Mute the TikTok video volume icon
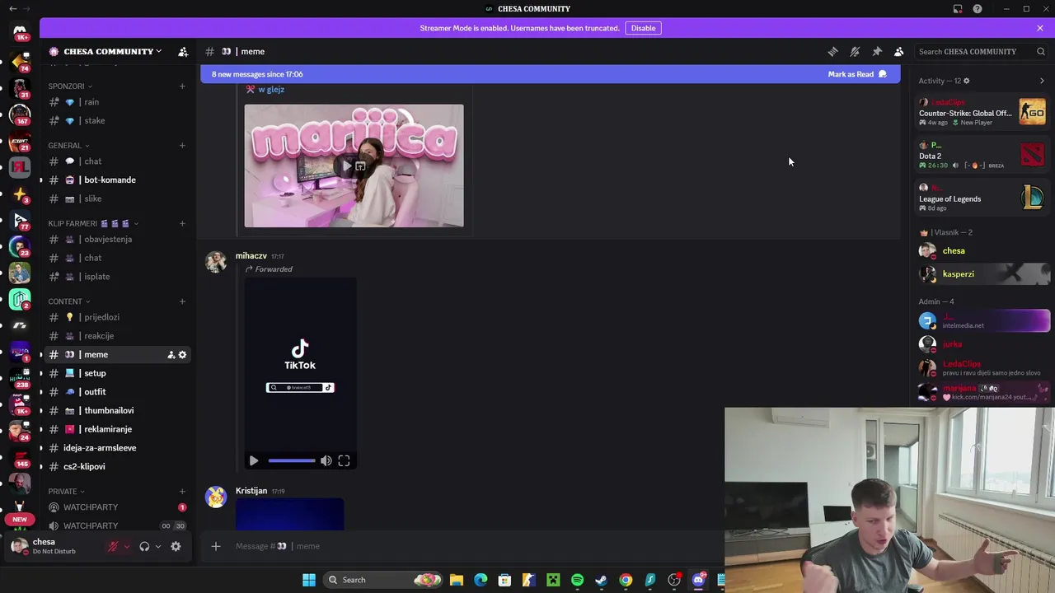Viewport: 1055px width, 593px height. 326,461
